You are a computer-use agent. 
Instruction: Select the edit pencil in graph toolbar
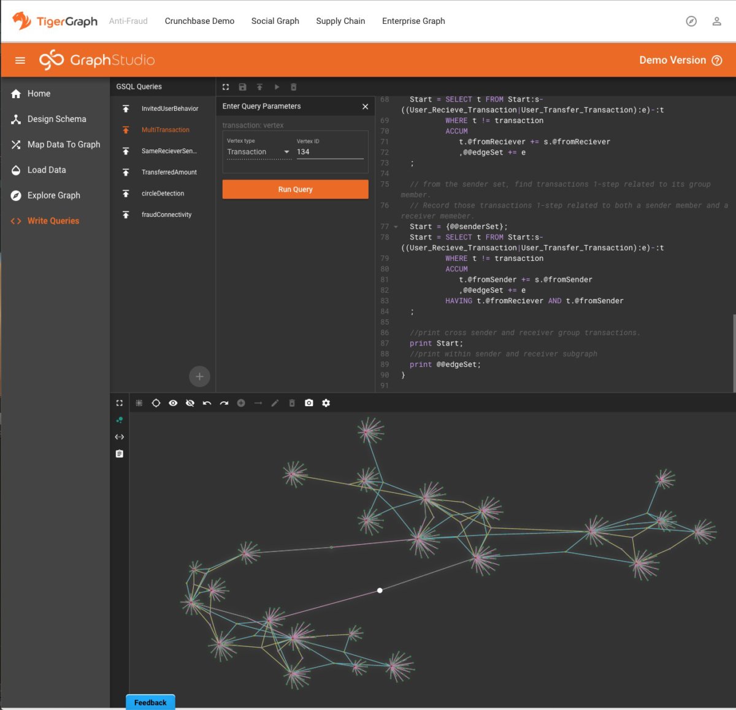275,402
